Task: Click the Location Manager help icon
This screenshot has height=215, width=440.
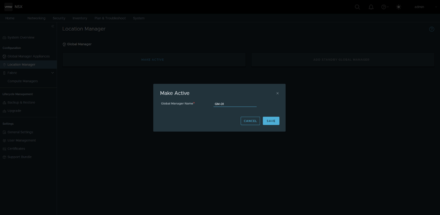Action: [431, 29]
